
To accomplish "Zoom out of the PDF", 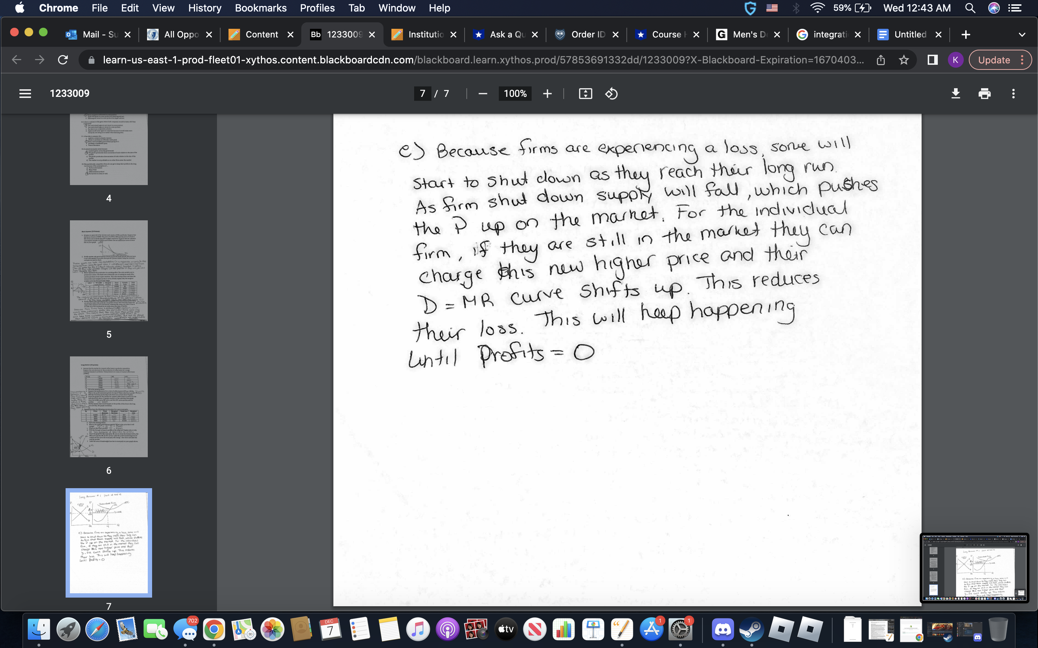I will pyautogui.click(x=483, y=94).
